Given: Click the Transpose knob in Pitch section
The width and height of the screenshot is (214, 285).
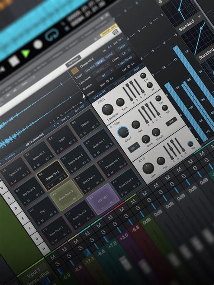Looking at the screenshot, I should (x=107, y=109).
